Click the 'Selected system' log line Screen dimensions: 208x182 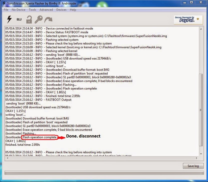(86, 36)
